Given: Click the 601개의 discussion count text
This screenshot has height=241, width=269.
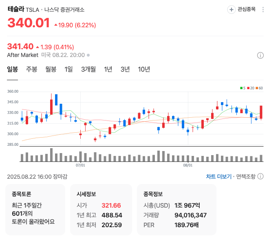Looking at the screenshot, I should 22,214.
